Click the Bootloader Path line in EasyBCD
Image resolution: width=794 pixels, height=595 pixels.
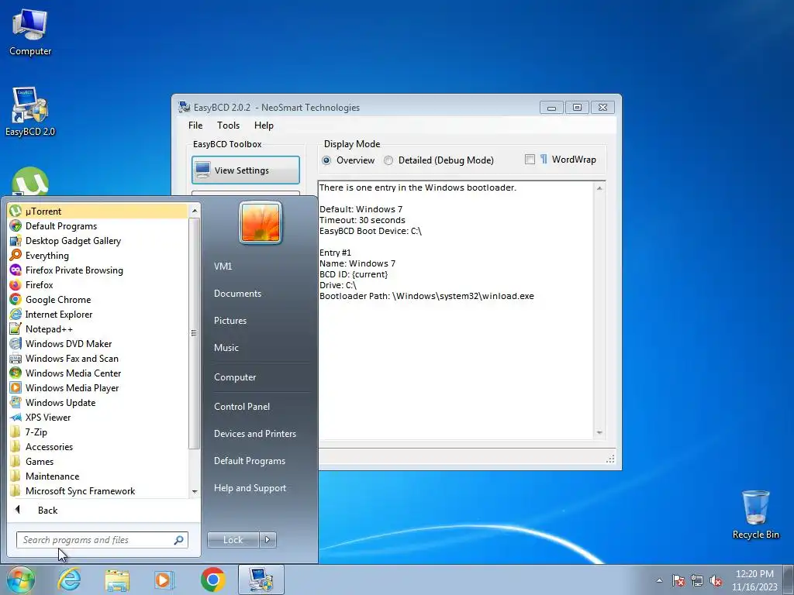[426, 296]
